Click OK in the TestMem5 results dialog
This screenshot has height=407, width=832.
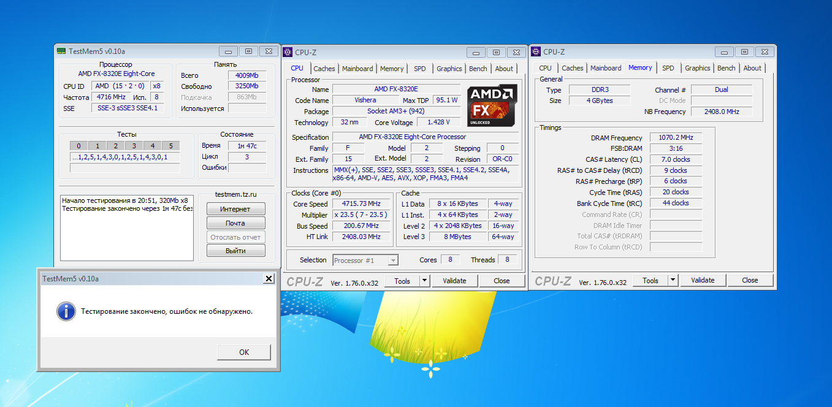tap(244, 352)
